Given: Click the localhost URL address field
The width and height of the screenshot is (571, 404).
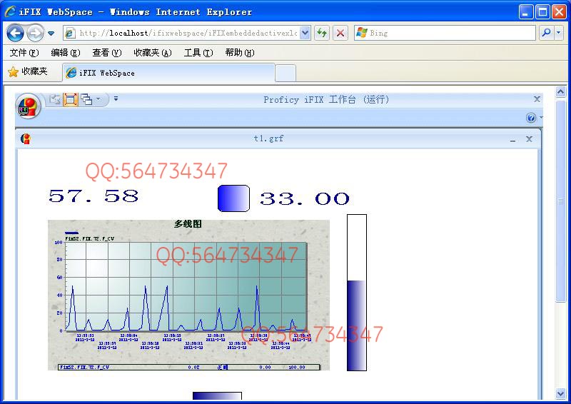Looking at the screenshot, I should point(188,33).
